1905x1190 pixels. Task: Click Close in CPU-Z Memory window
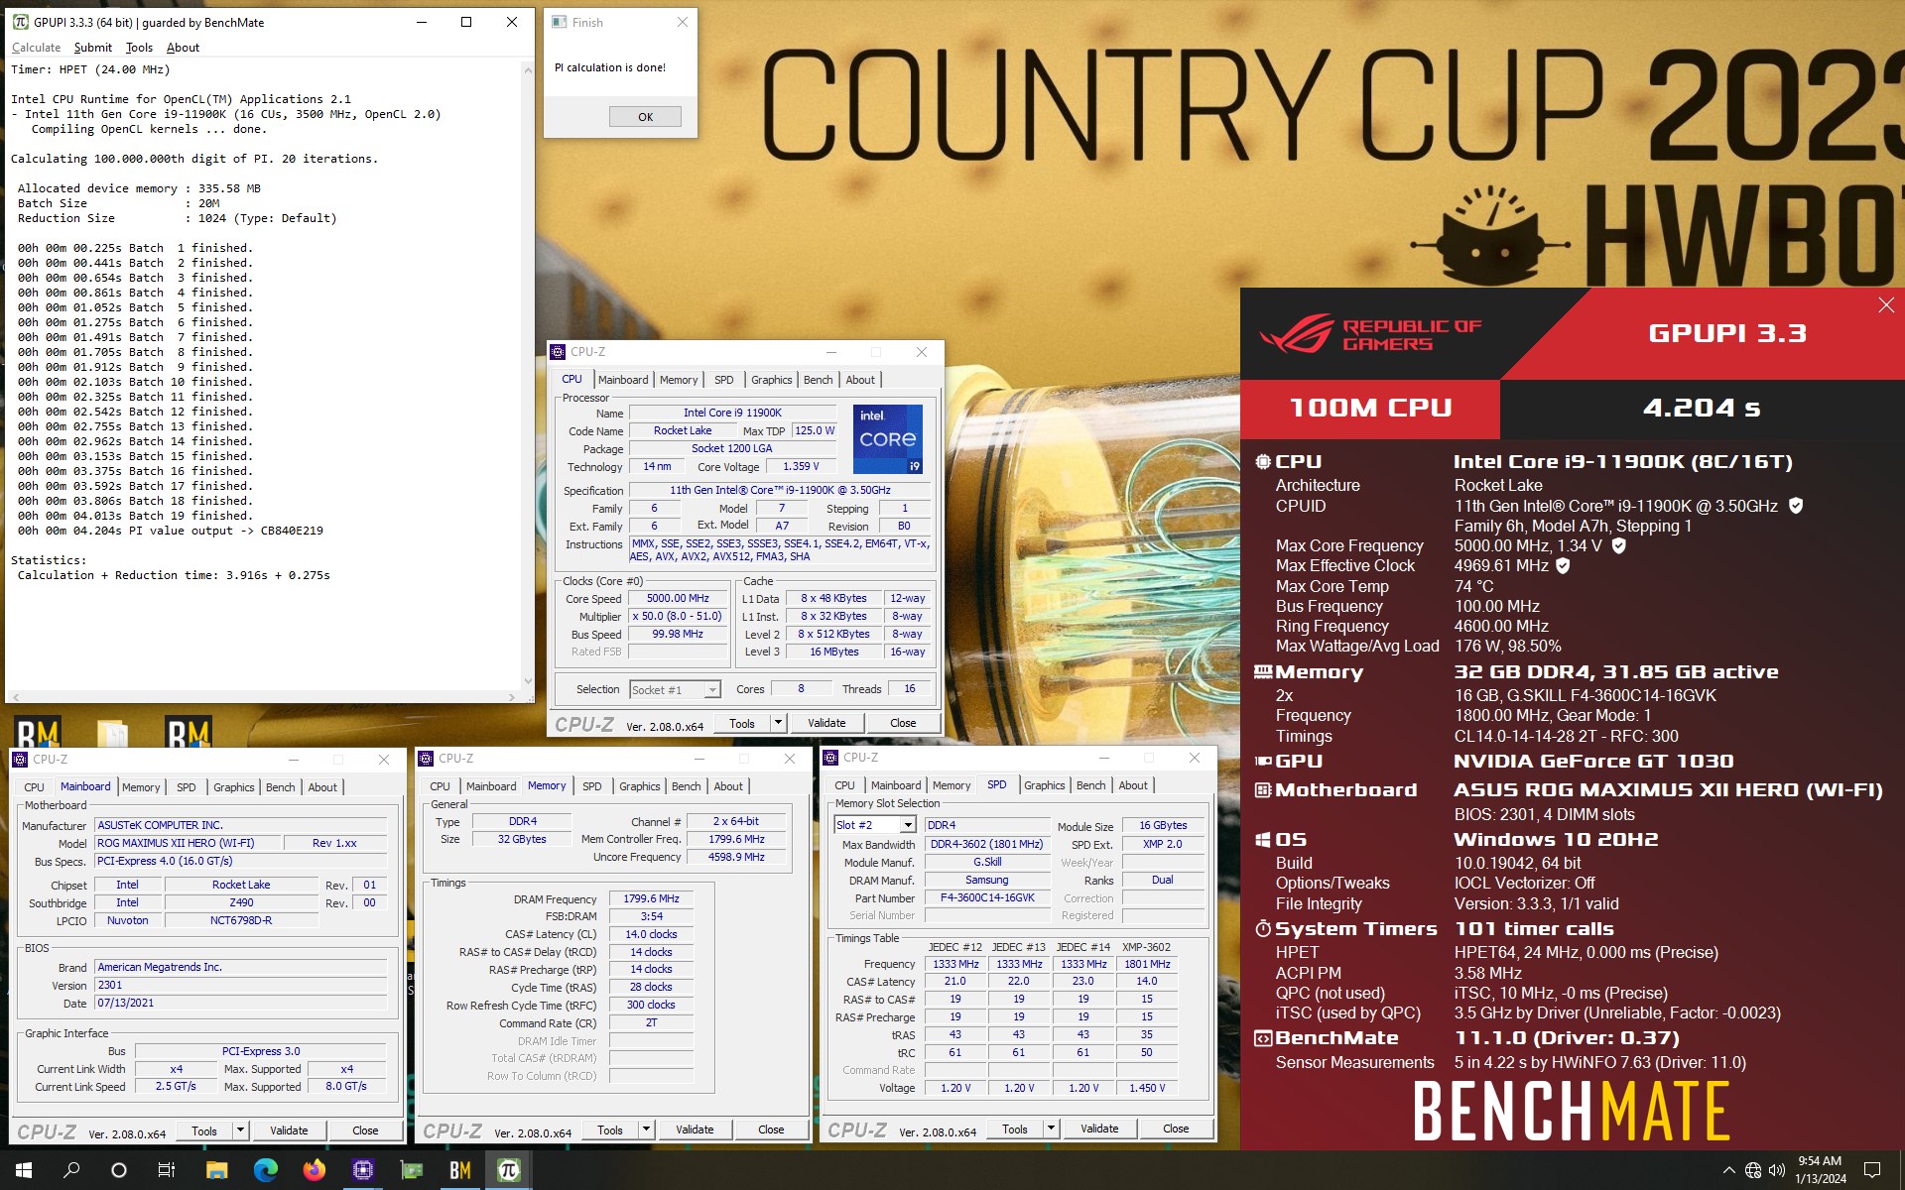(771, 1130)
